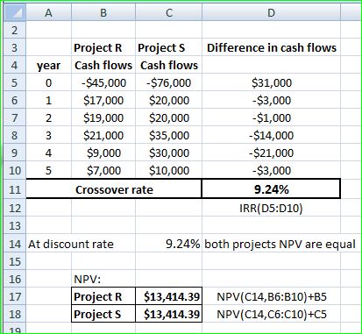Select column D header
The image size is (362, 334).
click(x=271, y=12)
